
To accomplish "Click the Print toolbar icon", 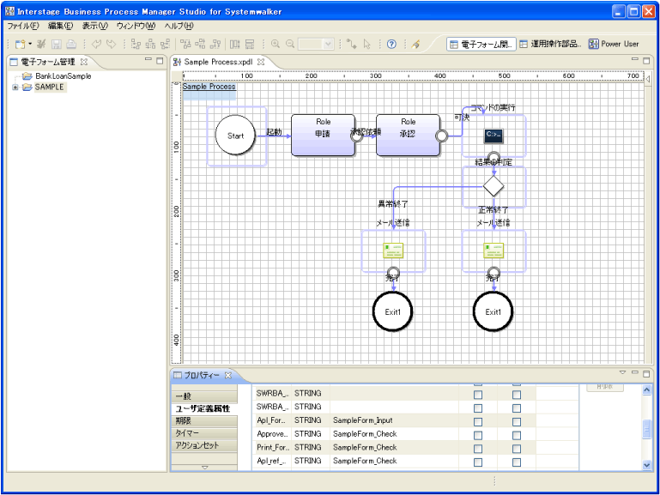I will (x=71, y=44).
